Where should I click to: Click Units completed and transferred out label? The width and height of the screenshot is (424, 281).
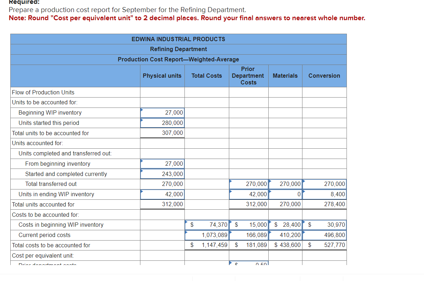tap(65, 153)
